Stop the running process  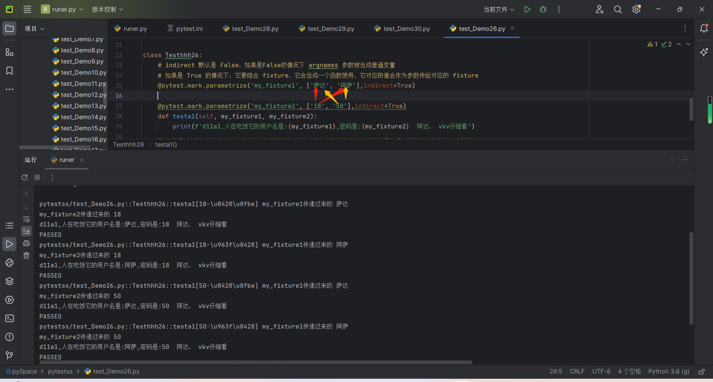(x=37, y=177)
